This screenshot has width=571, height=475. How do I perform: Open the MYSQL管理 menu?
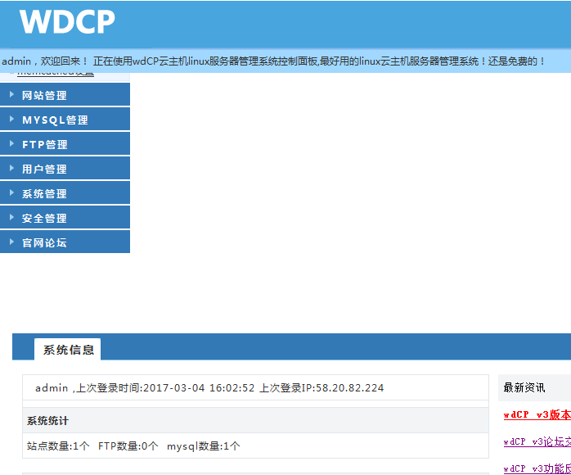coord(65,120)
